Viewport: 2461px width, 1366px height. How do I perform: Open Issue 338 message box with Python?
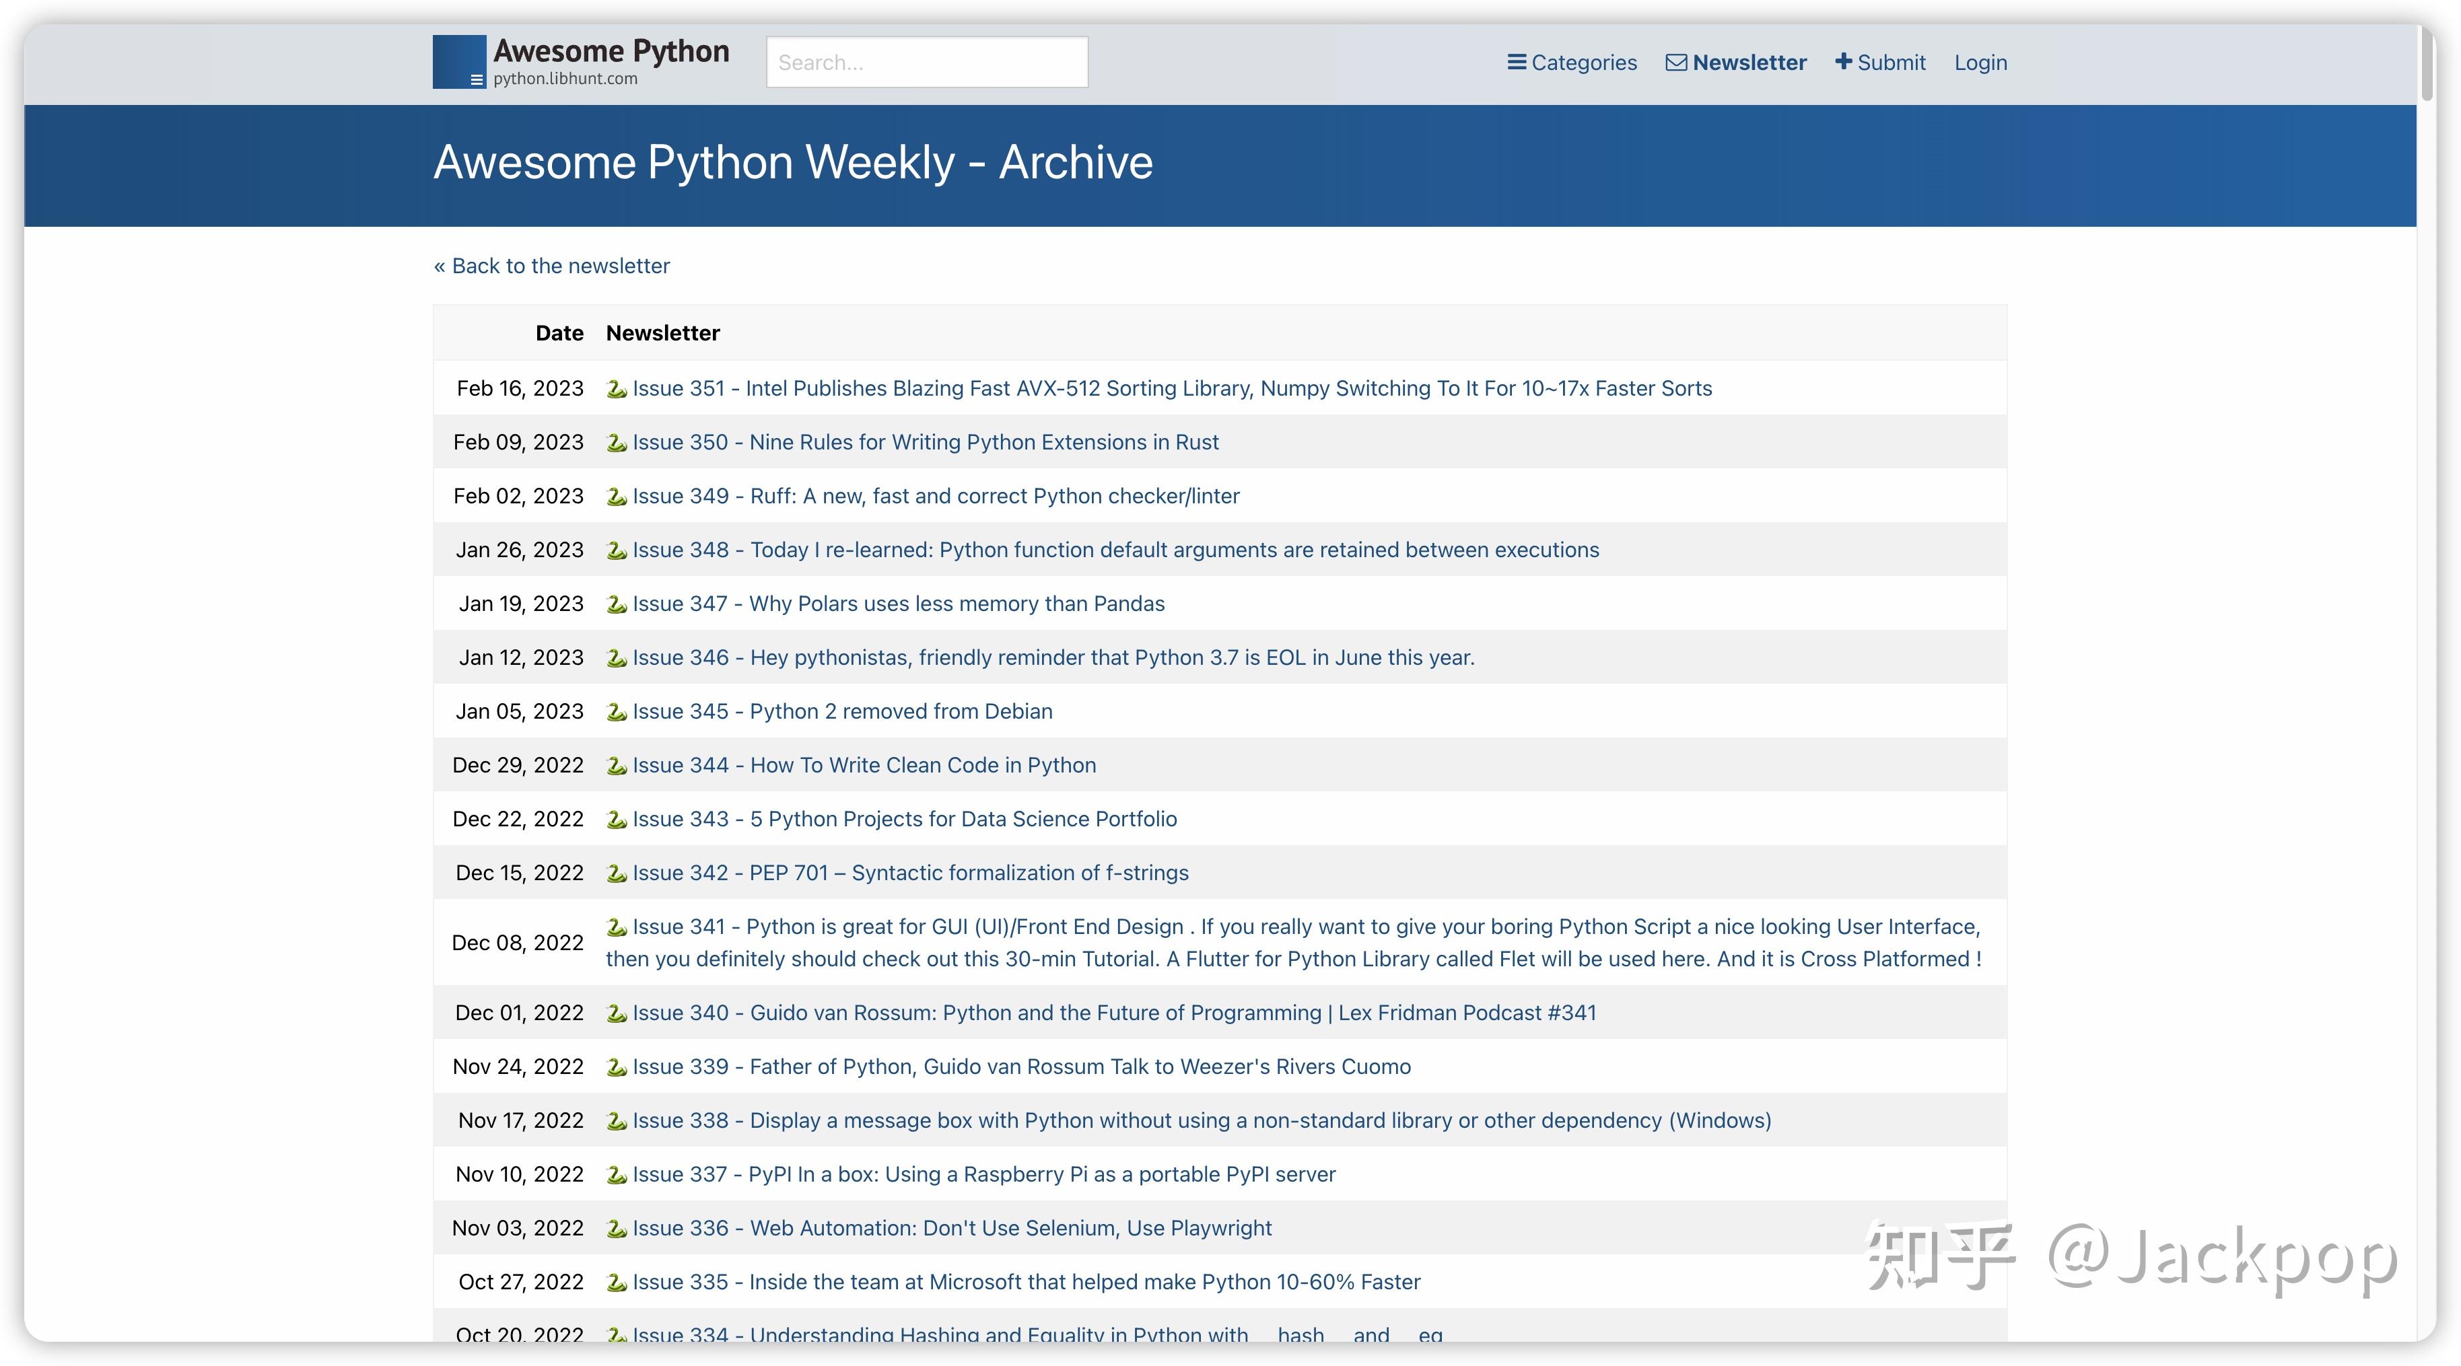pos(1201,1120)
